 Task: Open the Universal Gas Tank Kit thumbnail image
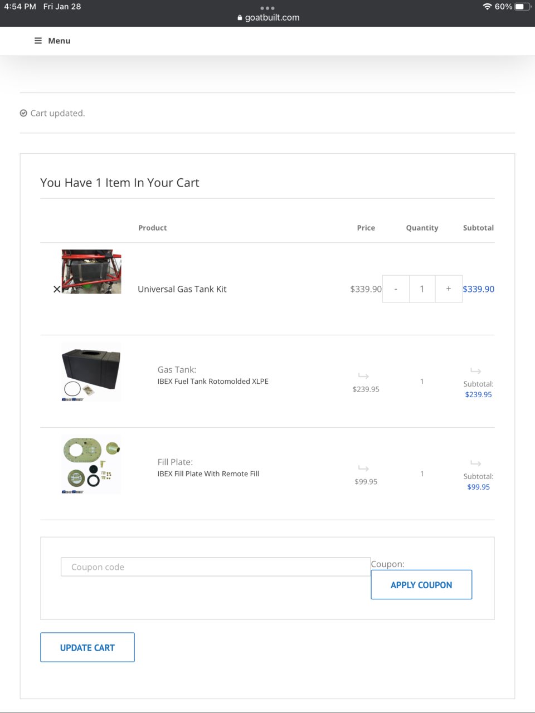point(91,271)
